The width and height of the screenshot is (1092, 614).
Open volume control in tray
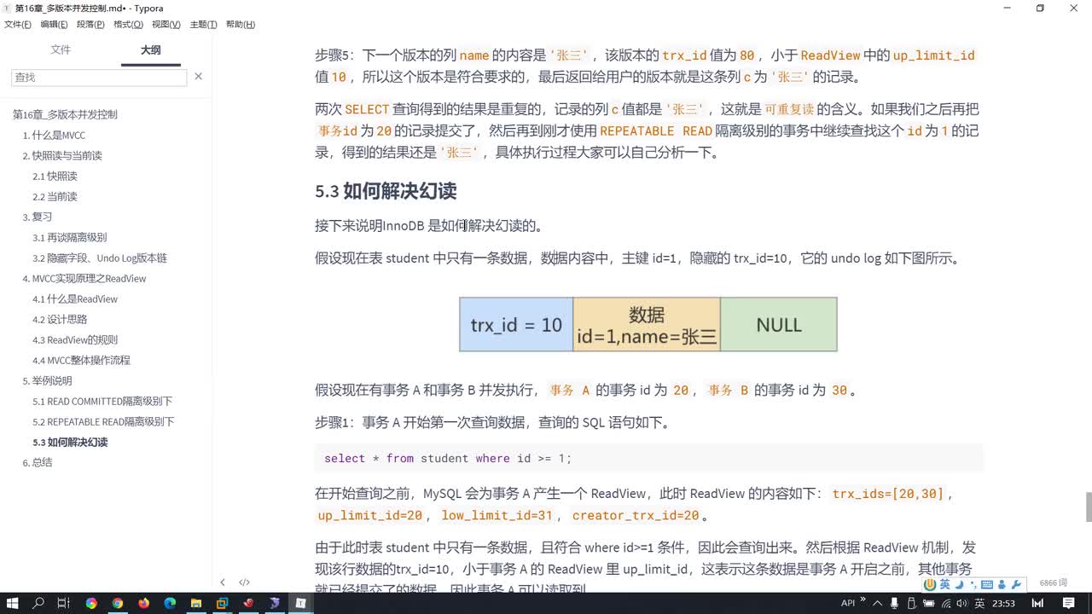coord(963,603)
